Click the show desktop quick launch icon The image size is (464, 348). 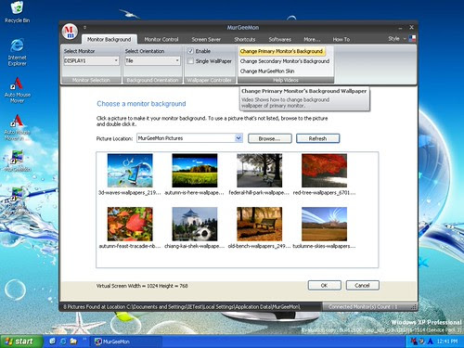pos(53,342)
